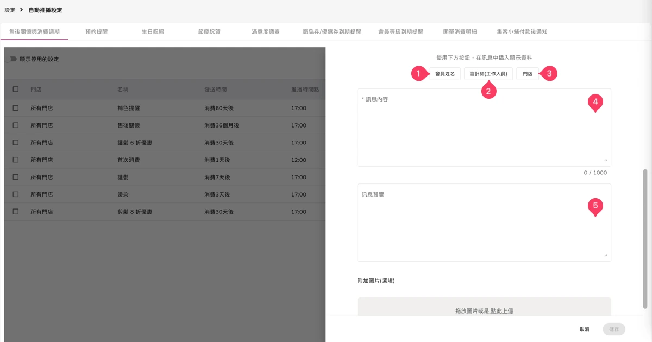The image size is (652, 342).
Task: Insert 設計師(工作人員) placeholder button
Action: 488,73
